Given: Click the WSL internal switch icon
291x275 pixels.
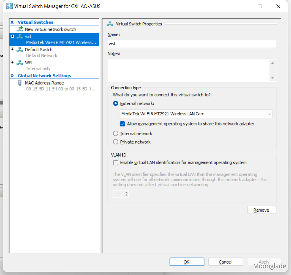Looking at the screenshot, I should pos(20,63).
